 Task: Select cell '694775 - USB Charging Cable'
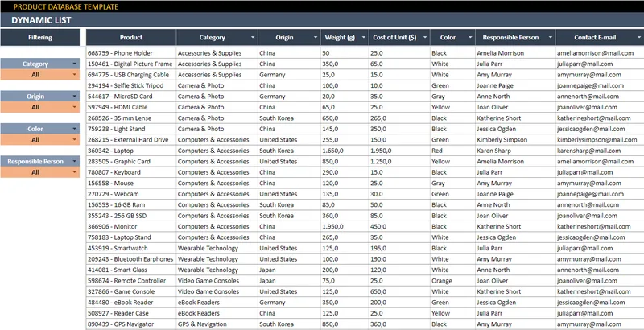[x=131, y=75]
